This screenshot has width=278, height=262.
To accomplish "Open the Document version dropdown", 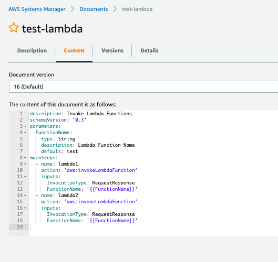I will (x=143, y=86).
